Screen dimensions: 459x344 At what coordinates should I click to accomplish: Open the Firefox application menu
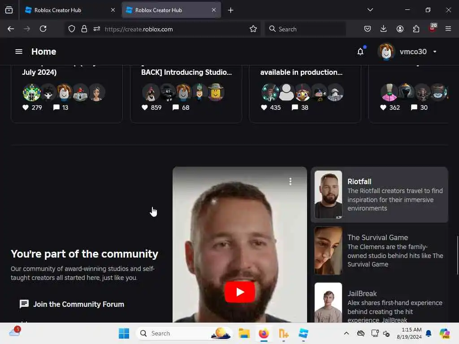(448, 29)
